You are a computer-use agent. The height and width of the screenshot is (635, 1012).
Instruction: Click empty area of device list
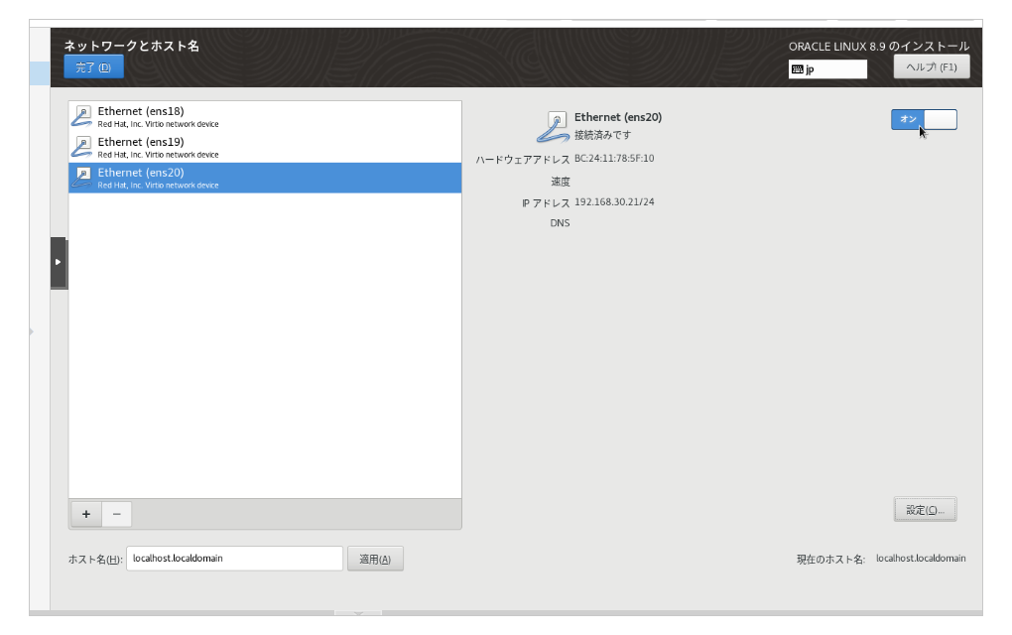265,345
